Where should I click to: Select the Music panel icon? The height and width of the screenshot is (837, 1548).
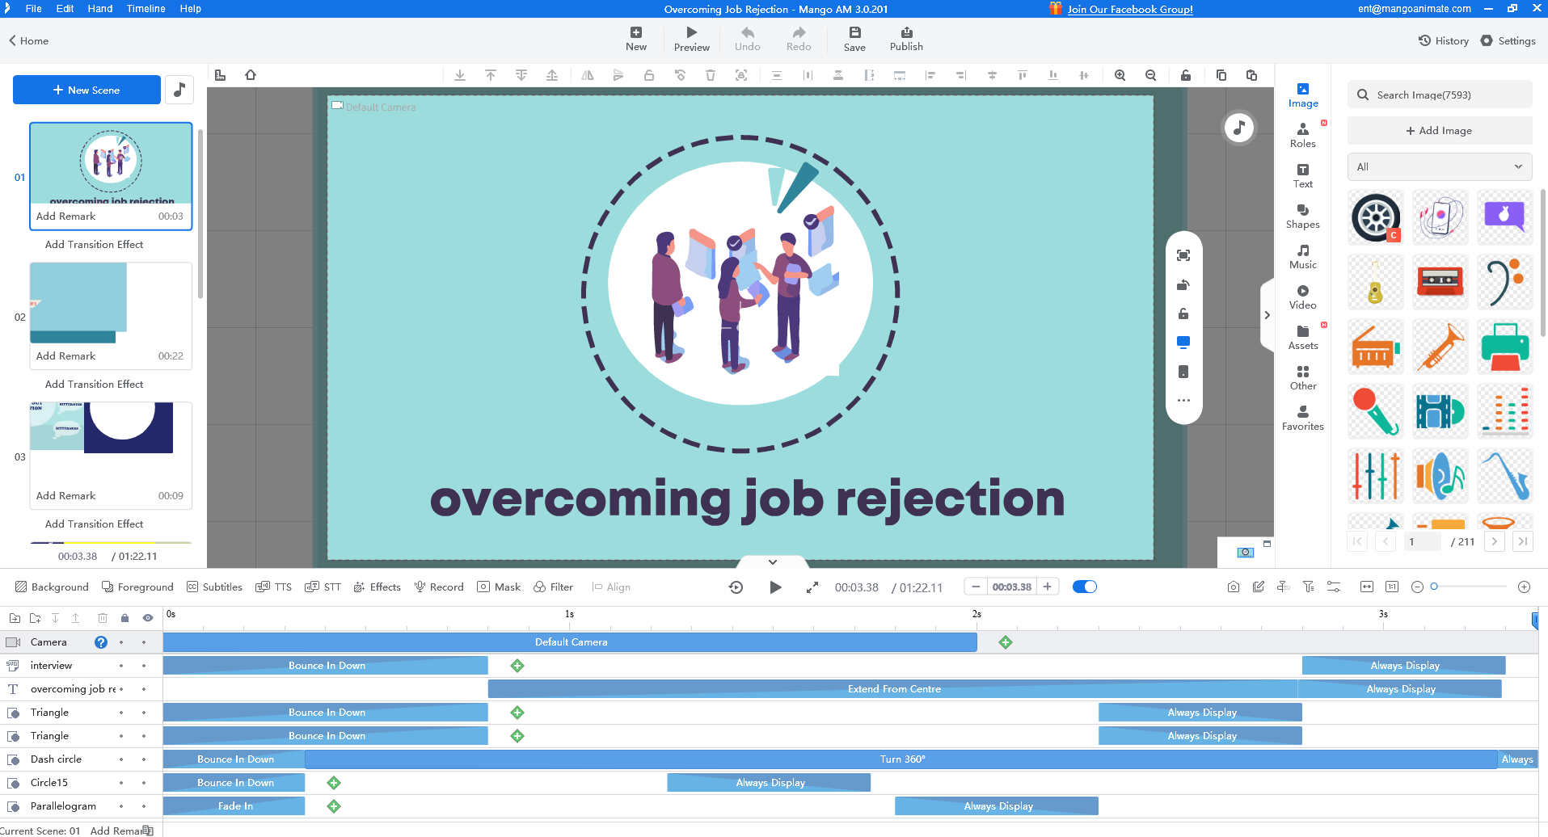(1302, 255)
